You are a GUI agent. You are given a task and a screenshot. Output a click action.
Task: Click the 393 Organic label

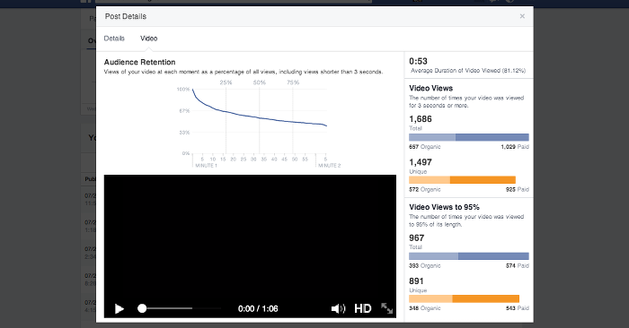425,265
